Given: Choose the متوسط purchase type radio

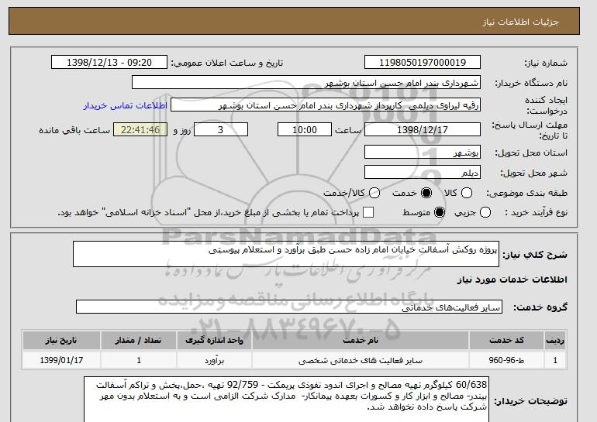Looking at the screenshot, I should tap(440, 212).
